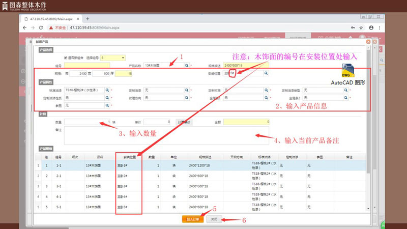The width and height of the screenshot is (407, 229).
Task: Expand the 选择组号 dropdown
Action: [x=113, y=58]
